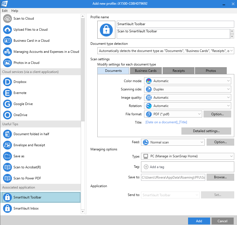
Task: Click Option button next to File format
Action: pyautogui.click(x=217, y=114)
